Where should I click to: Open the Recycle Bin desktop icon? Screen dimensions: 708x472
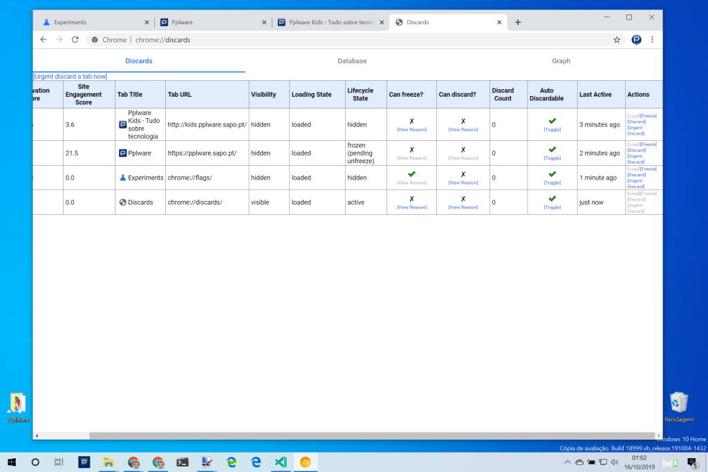[678, 403]
